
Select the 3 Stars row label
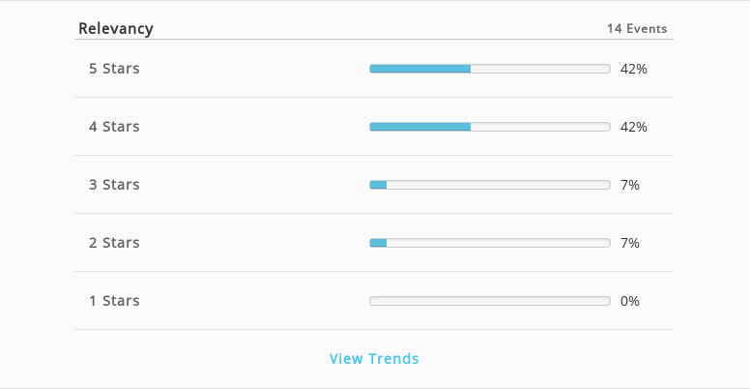pyautogui.click(x=114, y=185)
